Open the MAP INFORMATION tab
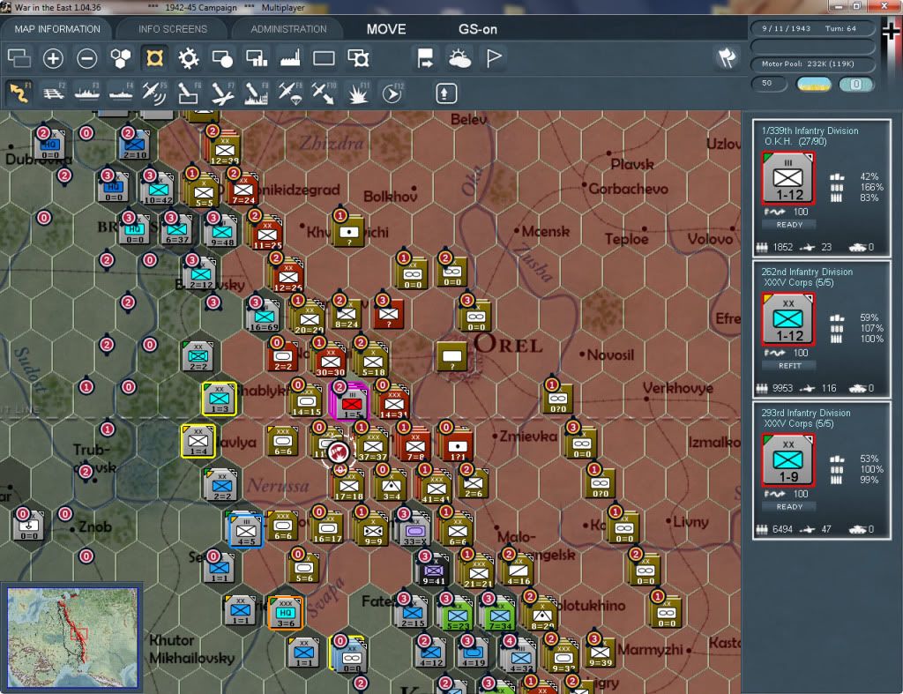 click(x=57, y=29)
